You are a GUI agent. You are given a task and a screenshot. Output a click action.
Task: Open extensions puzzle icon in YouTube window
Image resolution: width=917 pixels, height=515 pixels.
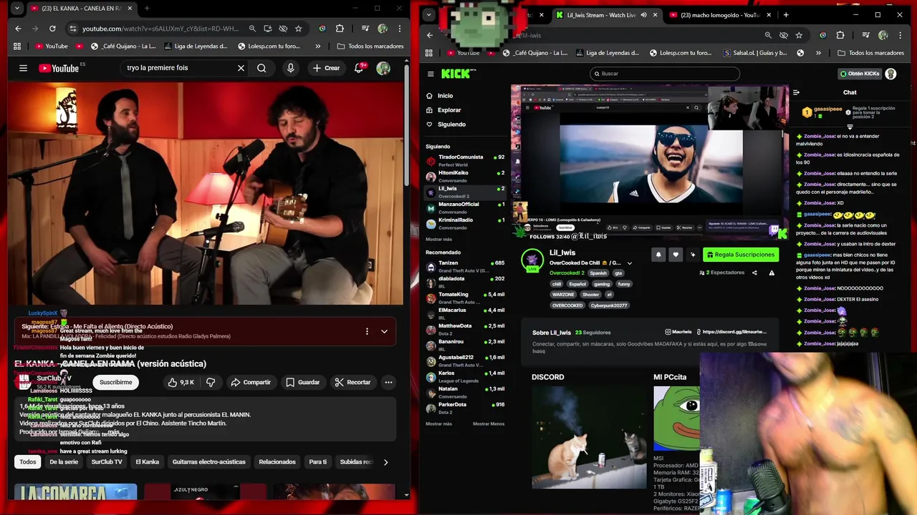[340, 29]
